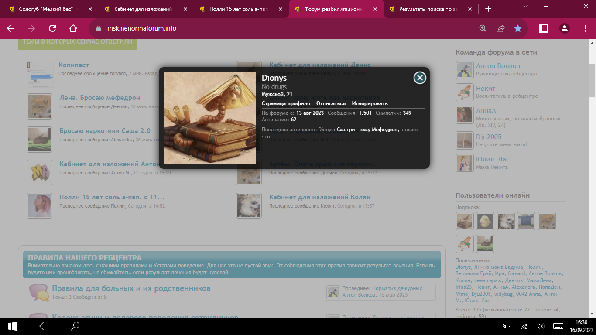Click Отписаться in the profile popup
The height and width of the screenshot is (335, 596).
[331, 103]
